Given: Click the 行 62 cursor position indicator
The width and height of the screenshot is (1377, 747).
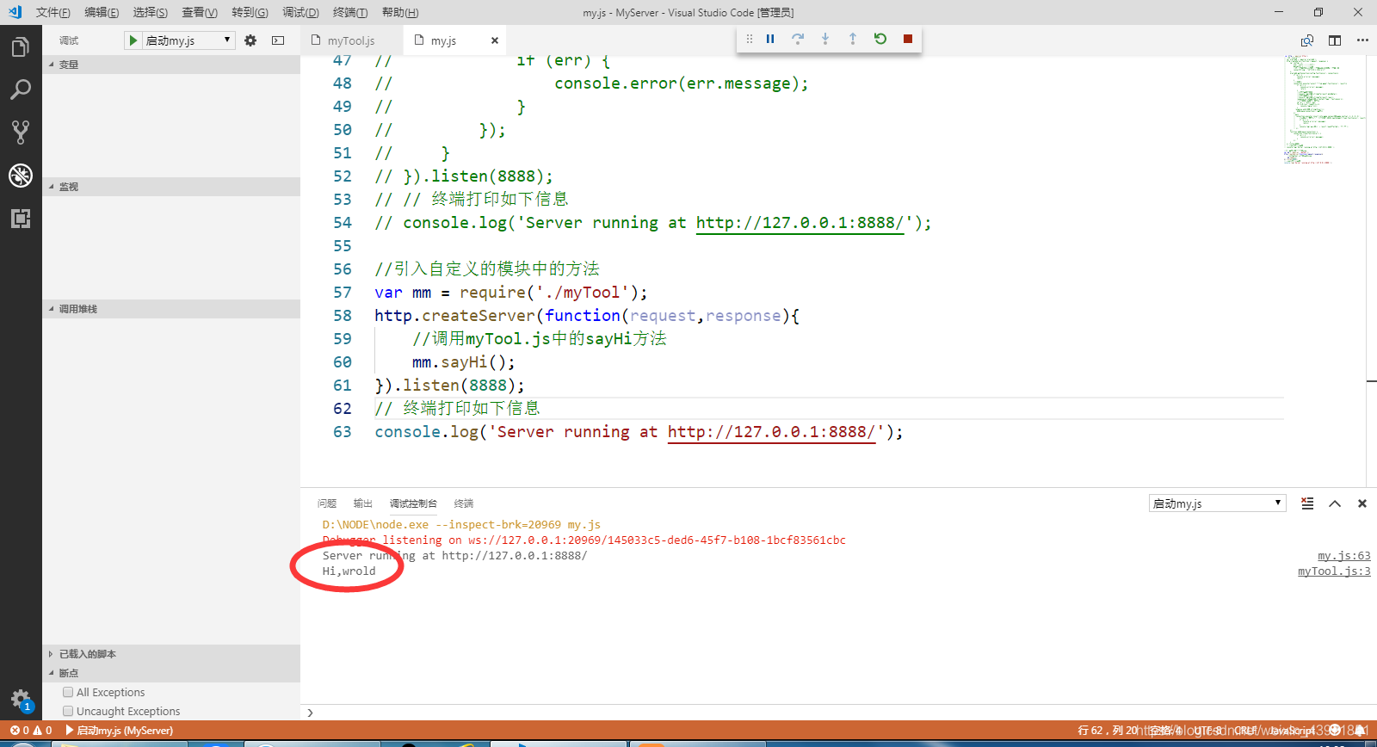Looking at the screenshot, I should [x=1108, y=731].
